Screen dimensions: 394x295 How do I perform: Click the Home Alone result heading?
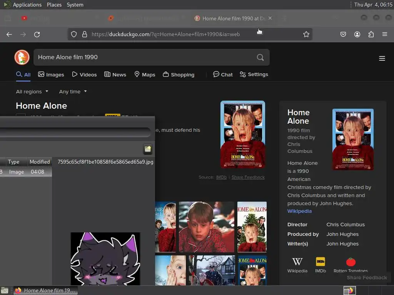[42, 106]
